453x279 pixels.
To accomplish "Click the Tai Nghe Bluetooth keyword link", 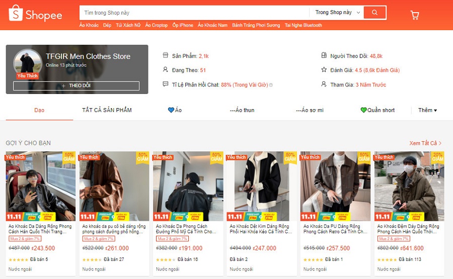I will coord(303,25).
